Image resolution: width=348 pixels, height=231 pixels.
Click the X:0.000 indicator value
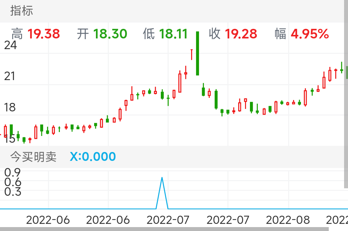pyautogui.click(x=93, y=157)
